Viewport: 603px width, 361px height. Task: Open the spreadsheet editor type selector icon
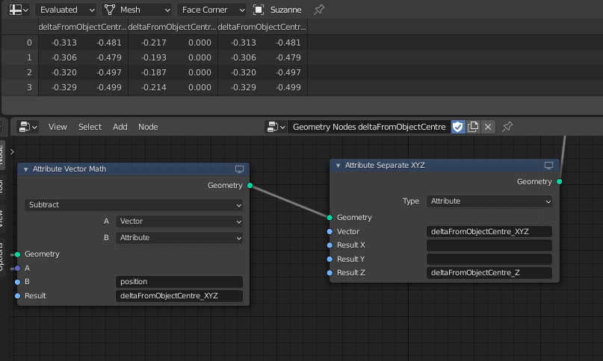(19, 10)
